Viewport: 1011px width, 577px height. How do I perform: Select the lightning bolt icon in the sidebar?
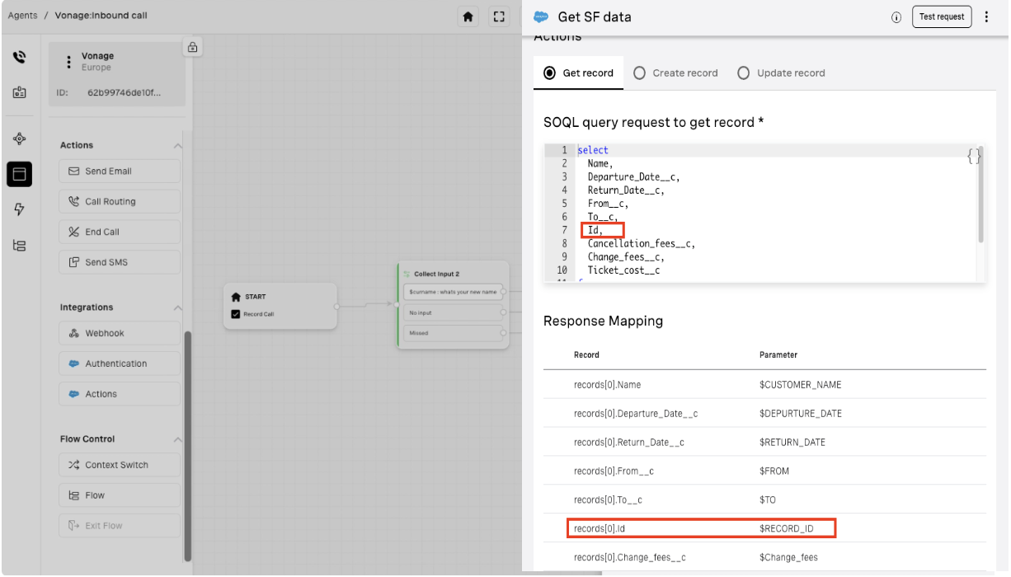pos(20,209)
